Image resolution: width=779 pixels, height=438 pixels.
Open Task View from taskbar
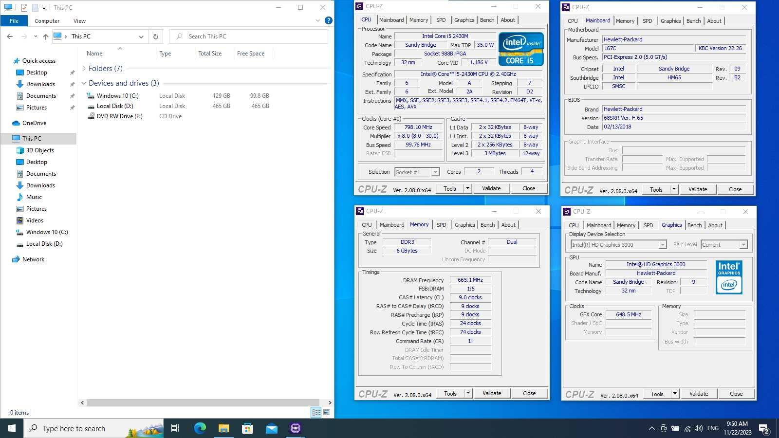click(x=175, y=428)
